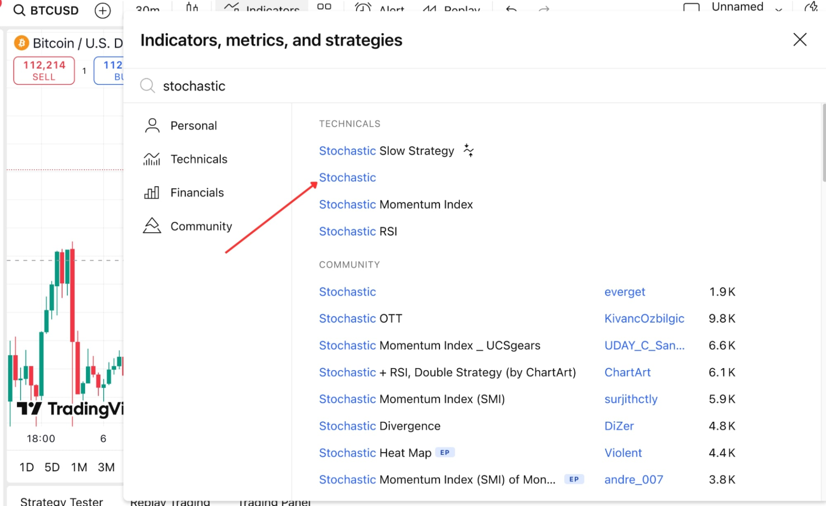Switch to the Community category
The width and height of the screenshot is (826, 506).
(201, 226)
